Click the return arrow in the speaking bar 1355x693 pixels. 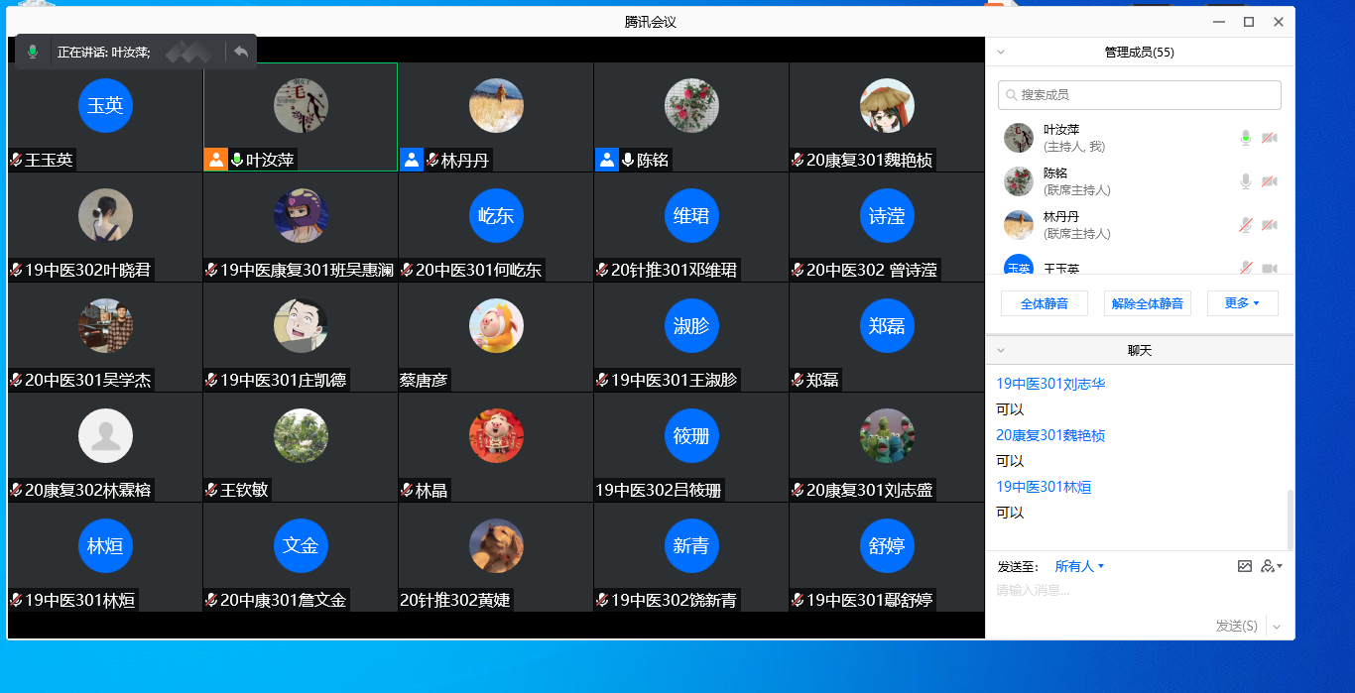241,52
